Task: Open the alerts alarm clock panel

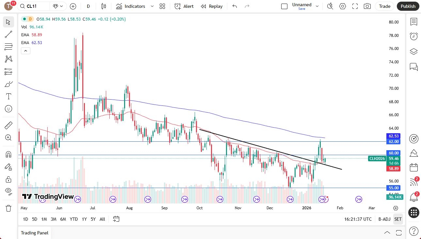Action: point(414,36)
